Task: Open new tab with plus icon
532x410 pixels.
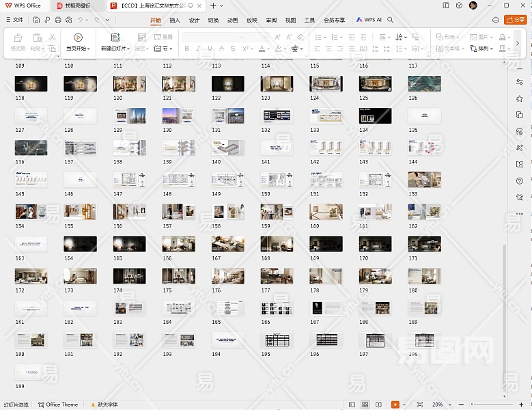Action: 213,5
